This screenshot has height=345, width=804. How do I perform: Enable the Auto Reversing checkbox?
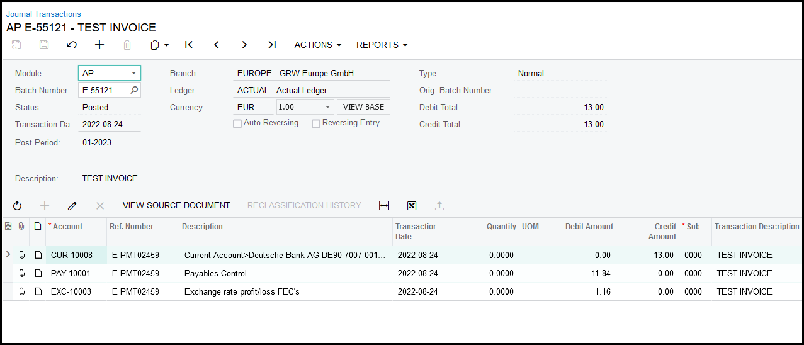237,123
